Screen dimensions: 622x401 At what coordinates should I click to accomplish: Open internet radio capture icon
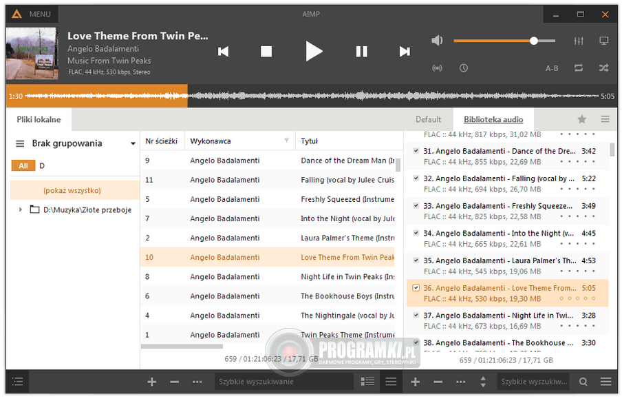437,68
